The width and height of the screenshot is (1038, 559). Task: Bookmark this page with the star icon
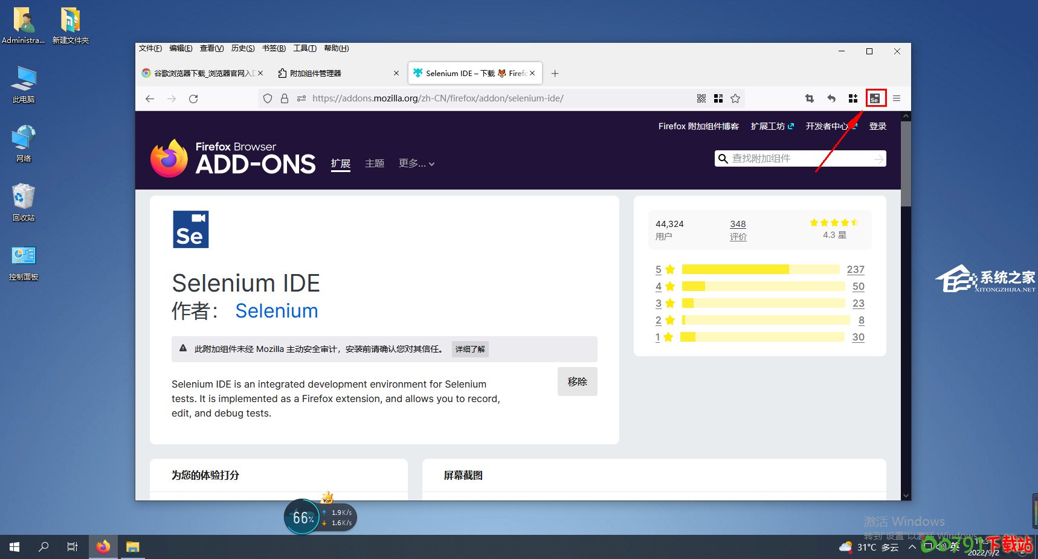click(x=735, y=98)
